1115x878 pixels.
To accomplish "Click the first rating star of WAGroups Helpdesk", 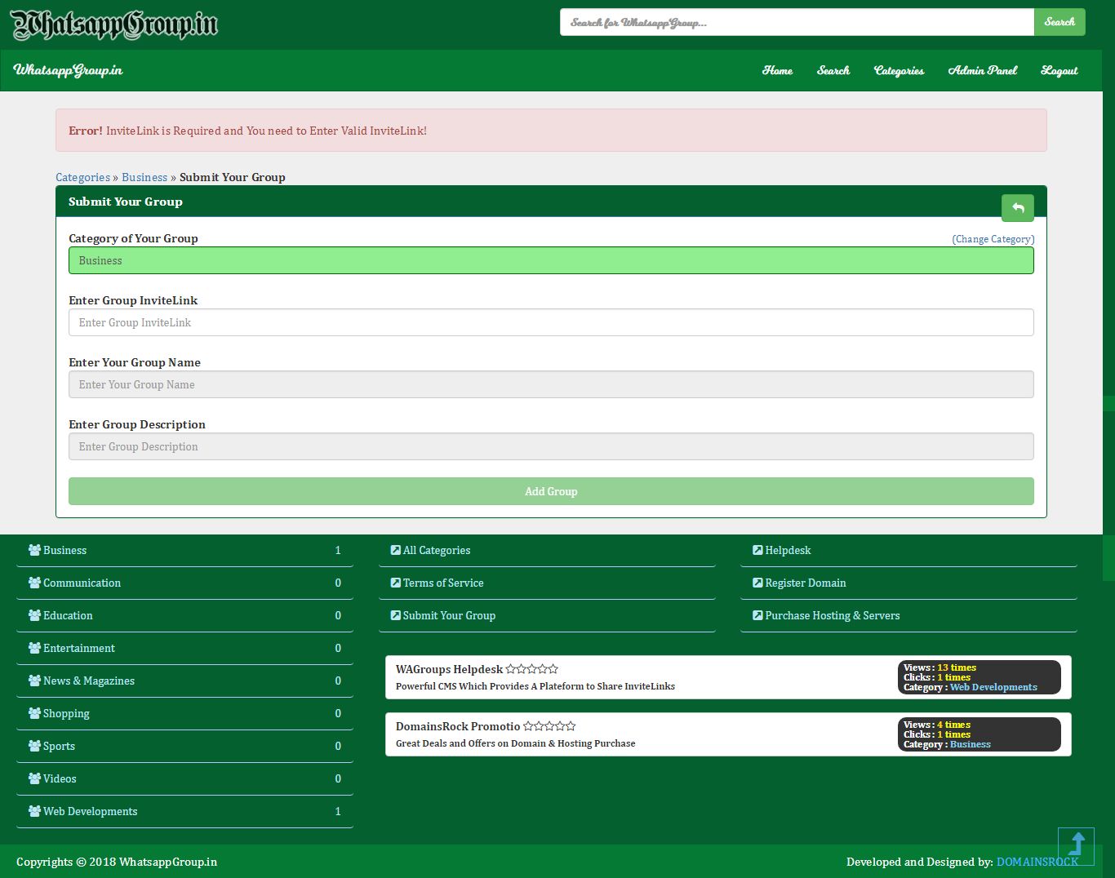I will click(x=511, y=669).
